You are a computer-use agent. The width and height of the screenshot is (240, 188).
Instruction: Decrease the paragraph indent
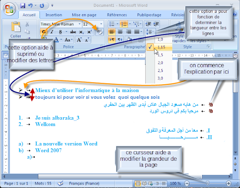(x=148, y=24)
